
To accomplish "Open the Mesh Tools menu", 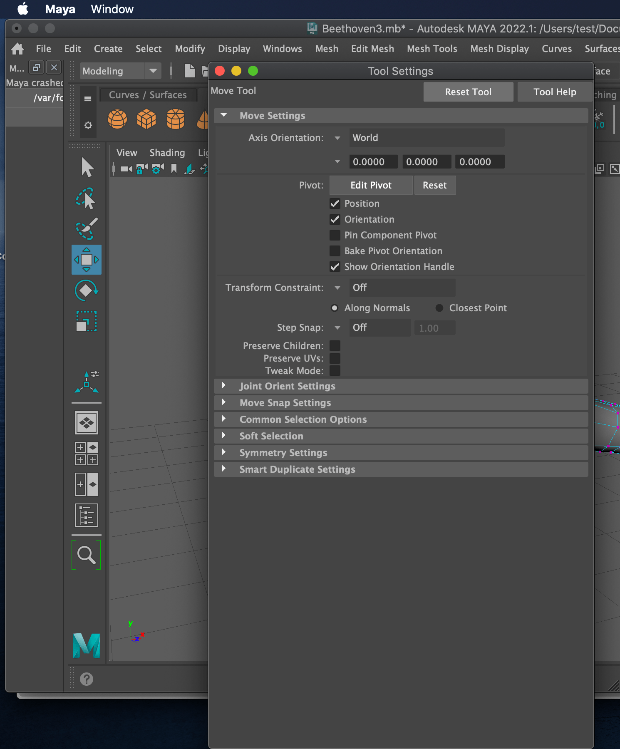I will pos(432,49).
